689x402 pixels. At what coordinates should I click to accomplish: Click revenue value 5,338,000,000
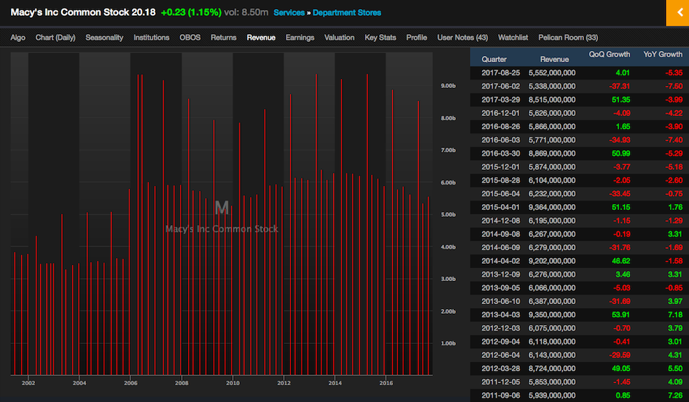point(552,87)
